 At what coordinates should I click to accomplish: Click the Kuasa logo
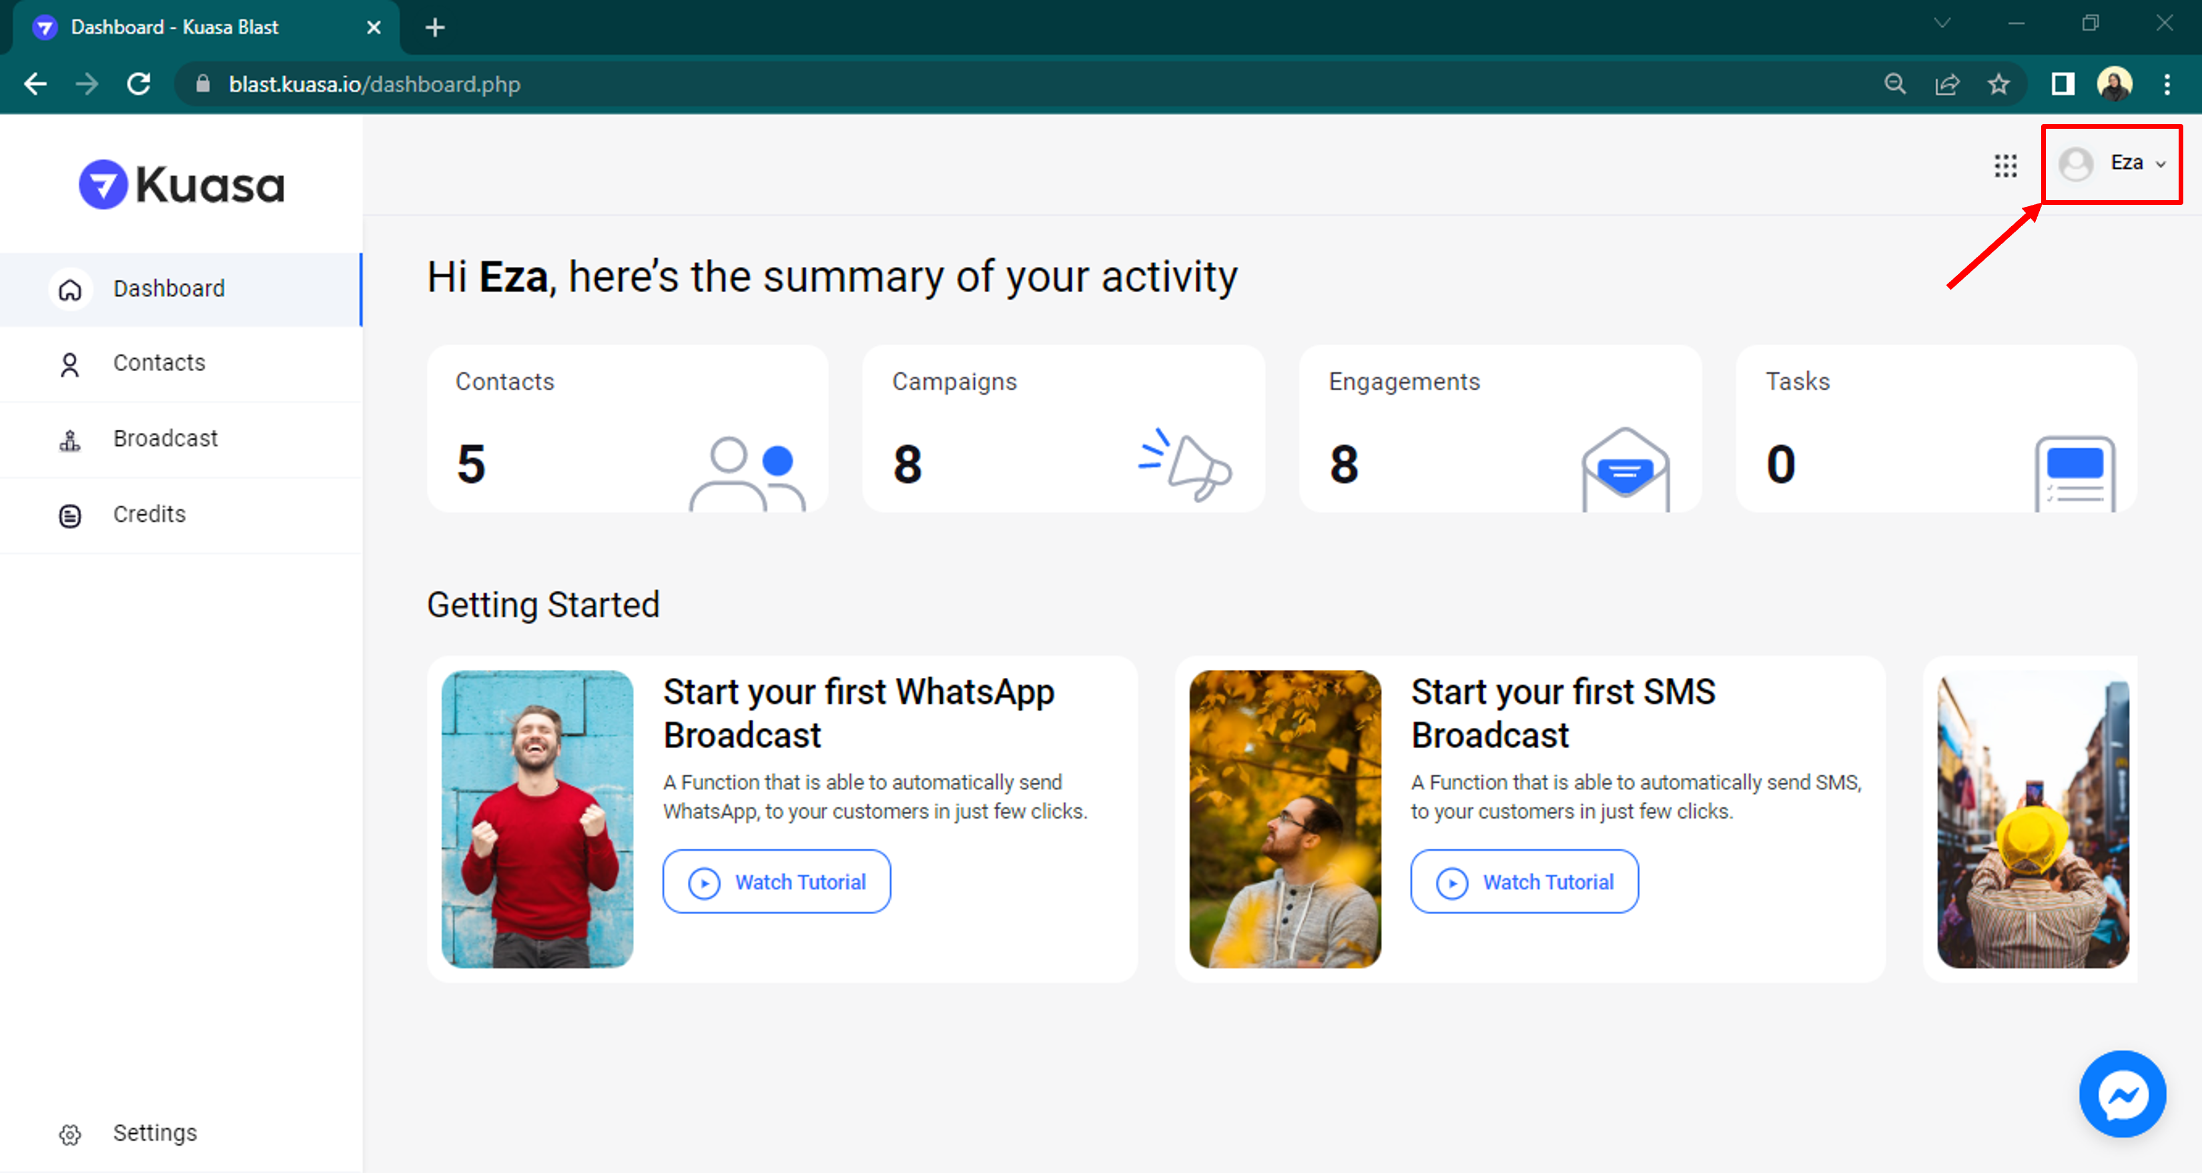pos(181,185)
